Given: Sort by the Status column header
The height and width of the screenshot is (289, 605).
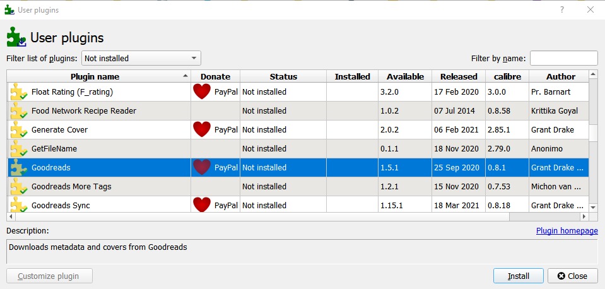Looking at the screenshot, I should [283, 76].
